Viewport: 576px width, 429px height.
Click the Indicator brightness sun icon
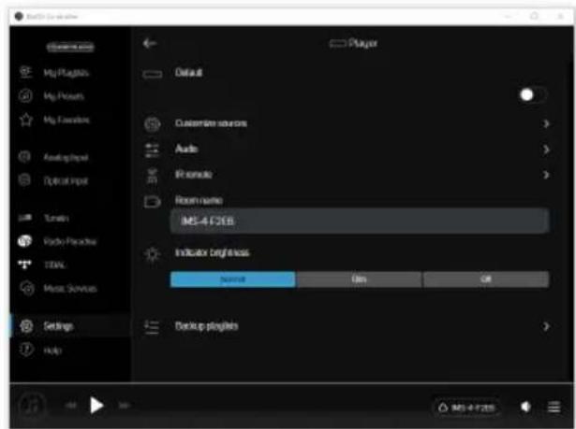pyautogui.click(x=152, y=253)
